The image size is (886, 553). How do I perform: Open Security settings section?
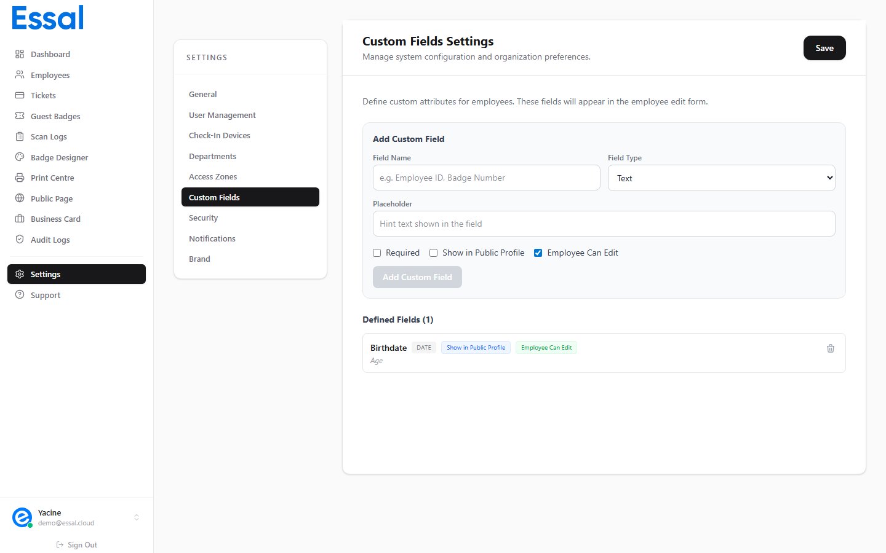click(x=250, y=218)
